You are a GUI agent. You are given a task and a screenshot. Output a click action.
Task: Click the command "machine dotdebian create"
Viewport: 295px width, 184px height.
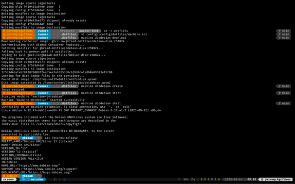pos(102,86)
